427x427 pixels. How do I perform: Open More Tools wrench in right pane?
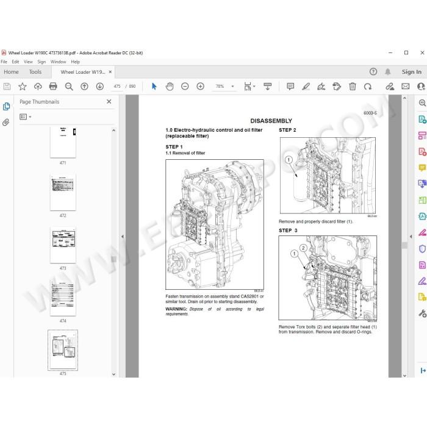(x=422, y=314)
